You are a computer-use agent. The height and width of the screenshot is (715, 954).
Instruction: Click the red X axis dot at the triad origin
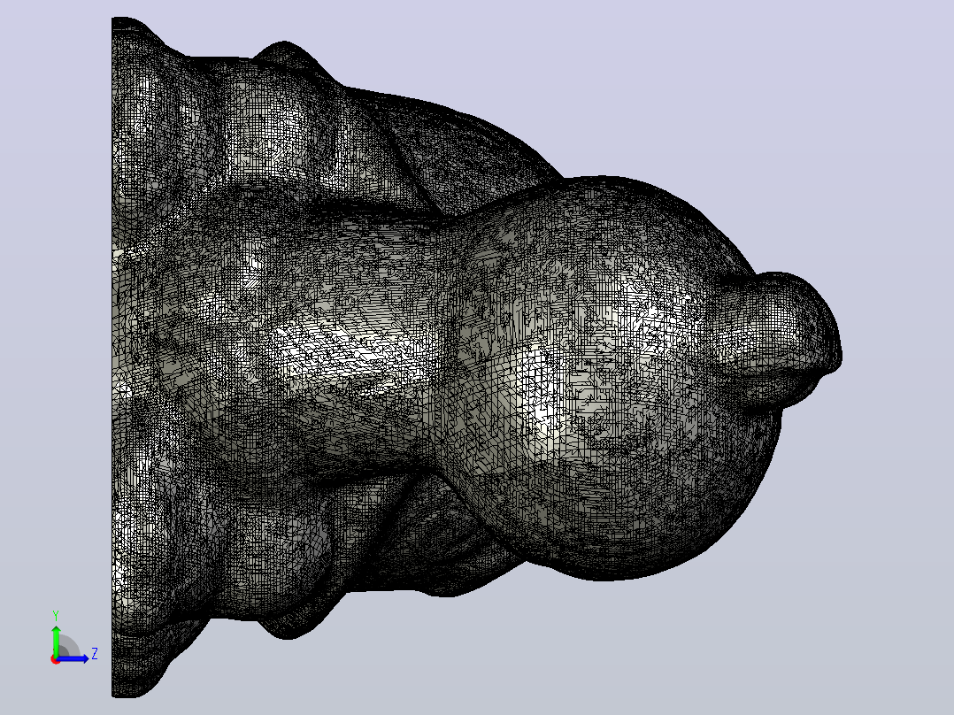pyautogui.click(x=55, y=659)
